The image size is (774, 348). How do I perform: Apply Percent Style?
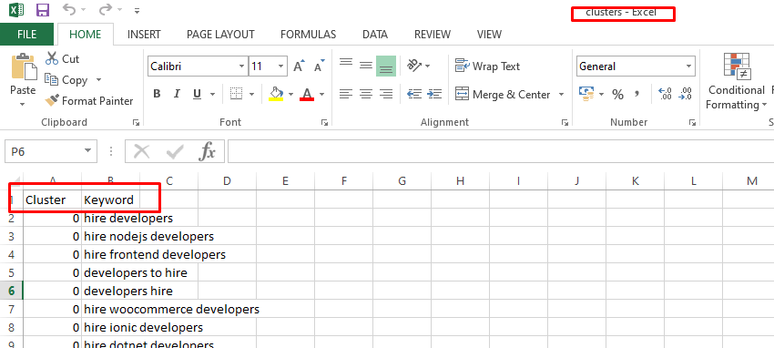(617, 94)
